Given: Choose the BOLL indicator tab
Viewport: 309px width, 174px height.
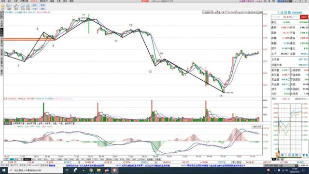Looking at the screenshot, I should click(46, 159).
